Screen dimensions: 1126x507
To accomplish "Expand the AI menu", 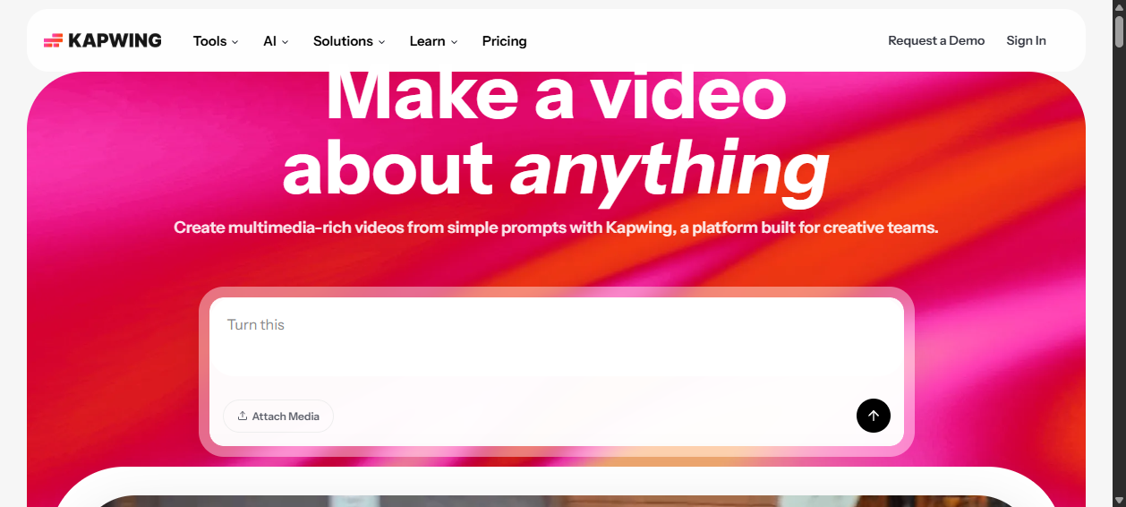I will point(276,41).
